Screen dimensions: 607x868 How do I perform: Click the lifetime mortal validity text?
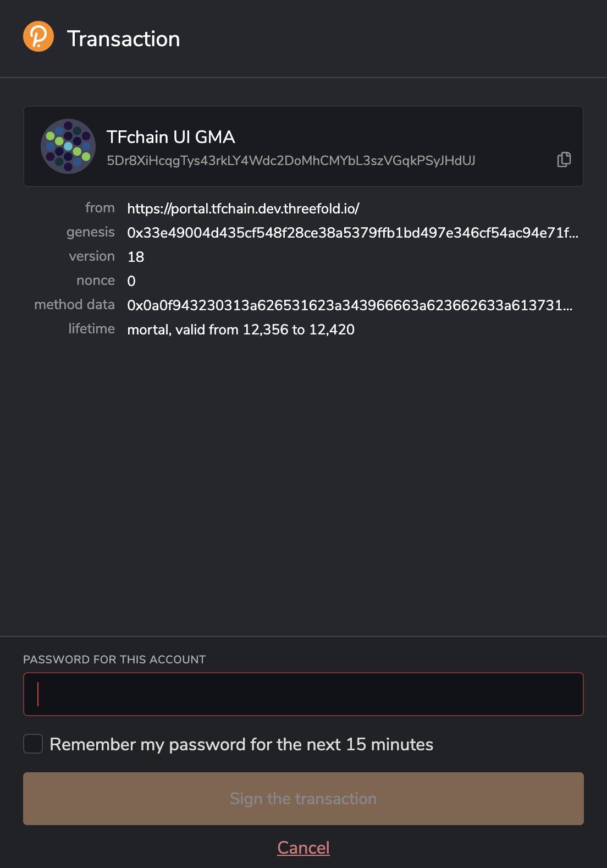tap(241, 329)
